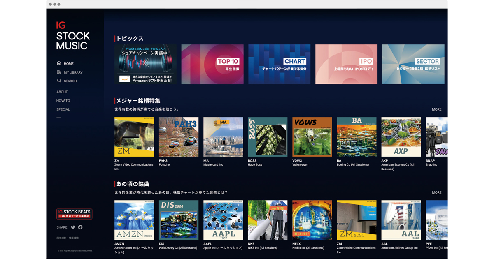Select the AAL 2020 album cover
This screenshot has height=259, width=494.
pos(401,220)
